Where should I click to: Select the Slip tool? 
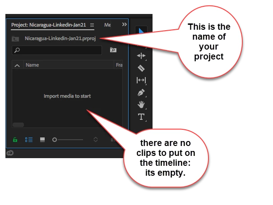point(141,80)
